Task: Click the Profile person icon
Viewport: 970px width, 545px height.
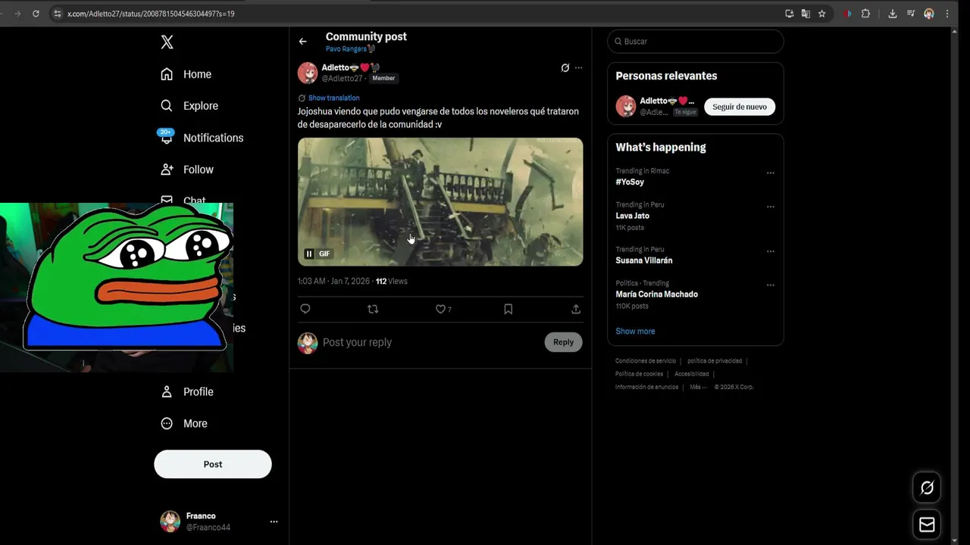Action: [x=167, y=391]
